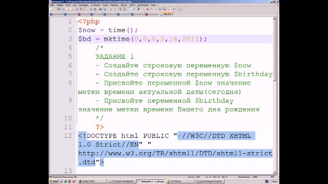This screenshot has width=328, height=184.
Task: Open Find using the toolbar icon
Action: [x=101, y=9]
